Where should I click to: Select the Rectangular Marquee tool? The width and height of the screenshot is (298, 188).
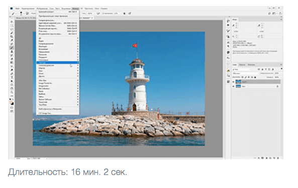tap(12, 25)
